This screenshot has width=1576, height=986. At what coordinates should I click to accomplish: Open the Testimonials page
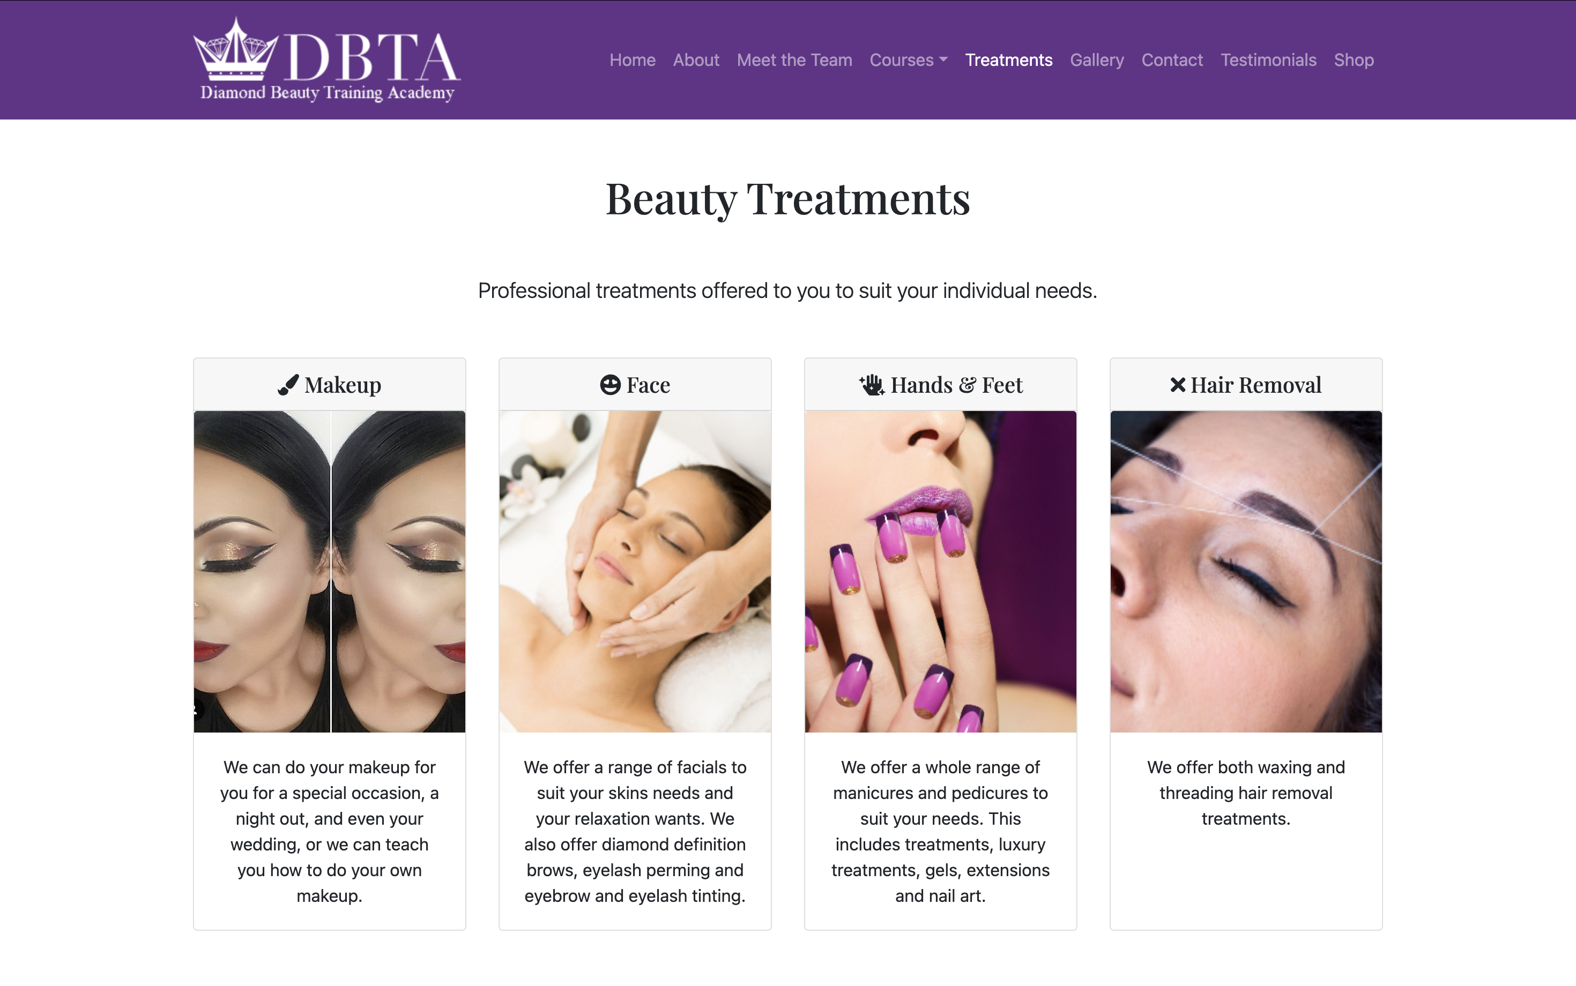pyautogui.click(x=1268, y=60)
